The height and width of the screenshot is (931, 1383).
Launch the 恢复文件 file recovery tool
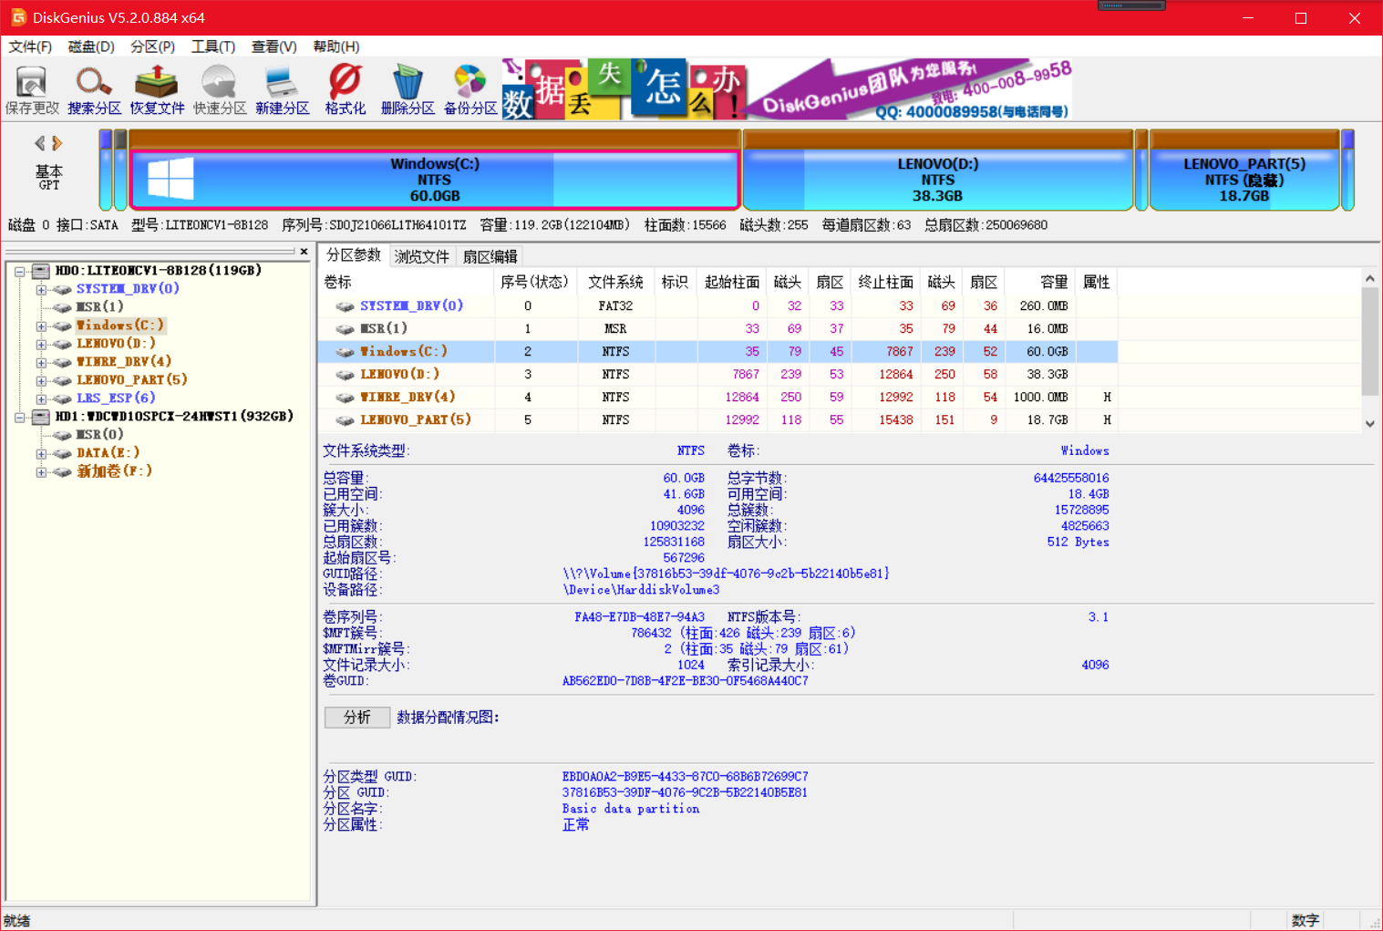[157, 90]
